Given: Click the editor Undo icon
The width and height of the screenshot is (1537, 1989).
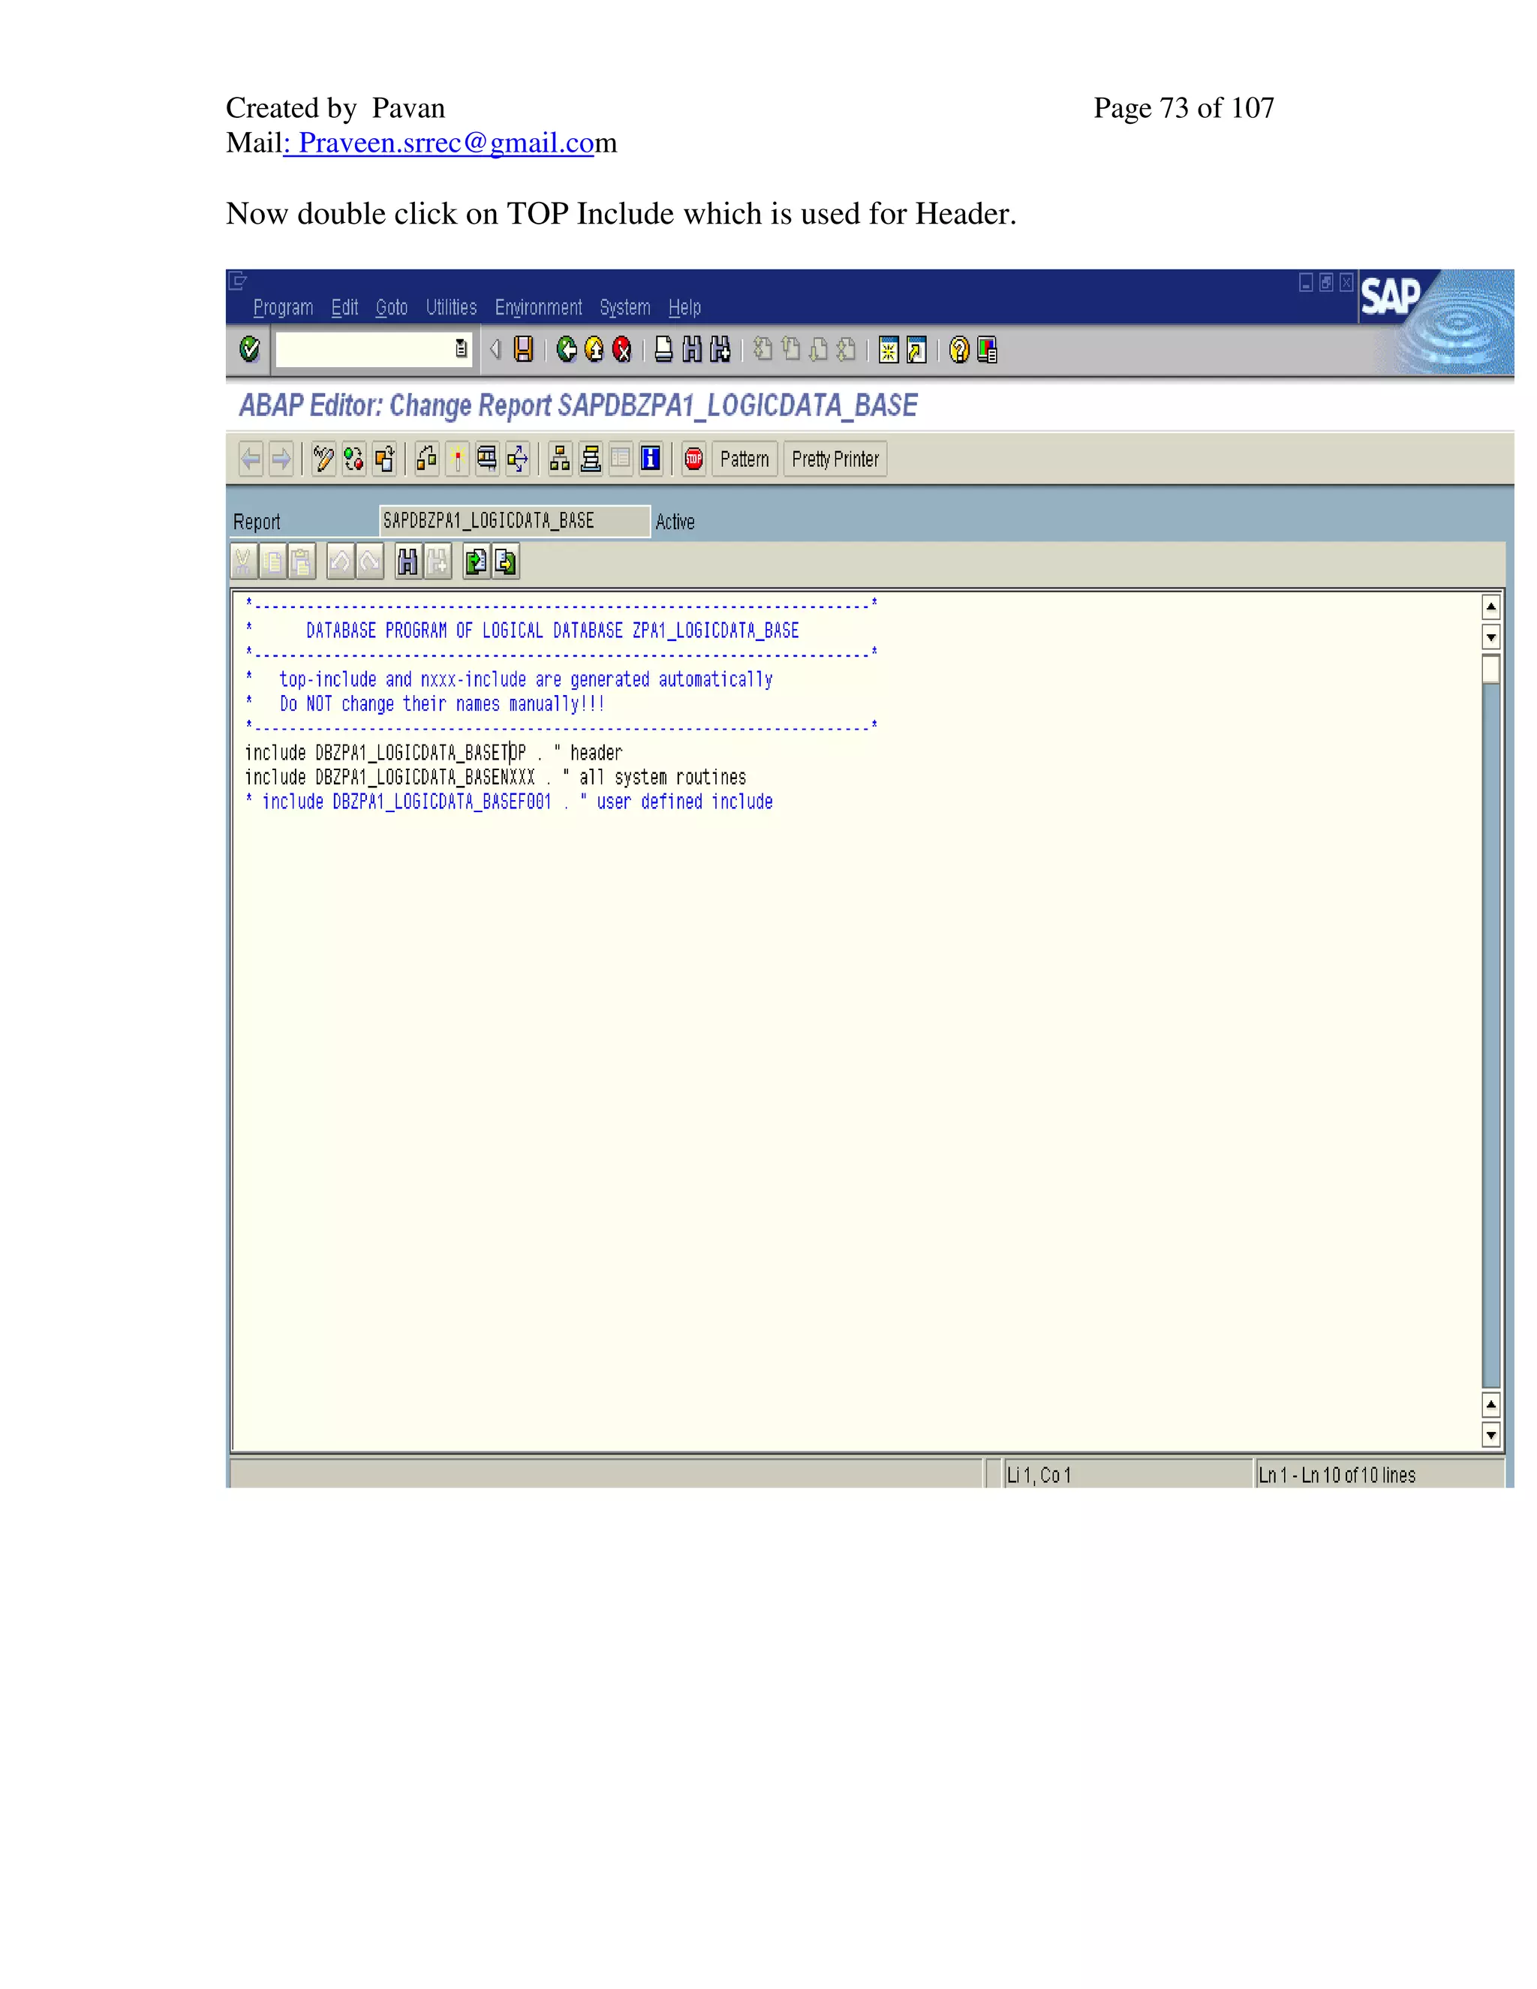Looking at the screenshot, I should coord(340,562).
